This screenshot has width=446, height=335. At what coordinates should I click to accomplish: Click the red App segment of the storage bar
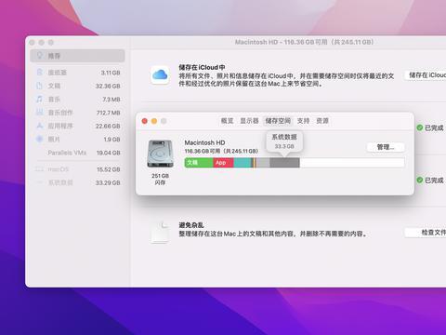pyautogui.click(x=223, y=163)
